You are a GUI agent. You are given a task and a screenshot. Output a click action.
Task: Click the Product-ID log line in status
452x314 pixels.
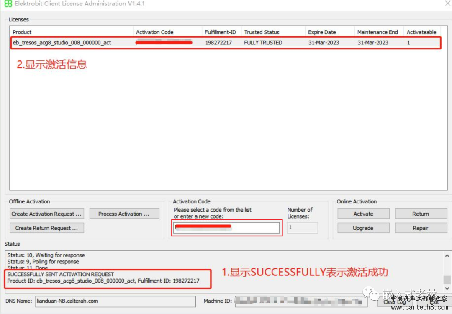tap(103, 281)
